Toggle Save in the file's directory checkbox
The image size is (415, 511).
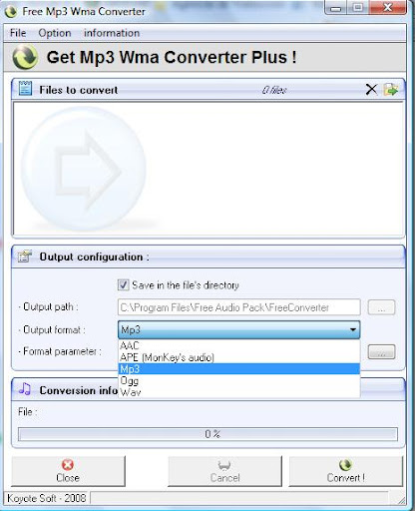coord(123,285)
